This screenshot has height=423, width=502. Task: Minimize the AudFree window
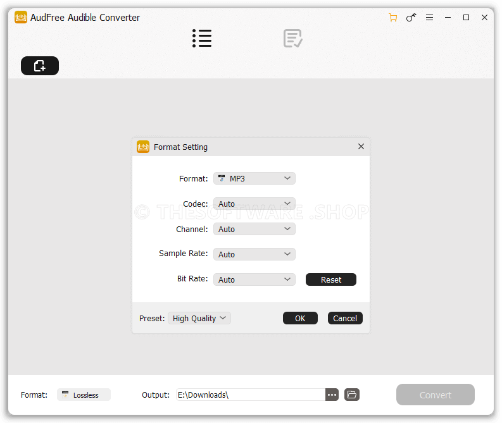pyautogui.click(x=448, y=17)
